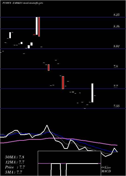Select the 8.25 price level label
126x176 pixels.
(x=116, y=15)
